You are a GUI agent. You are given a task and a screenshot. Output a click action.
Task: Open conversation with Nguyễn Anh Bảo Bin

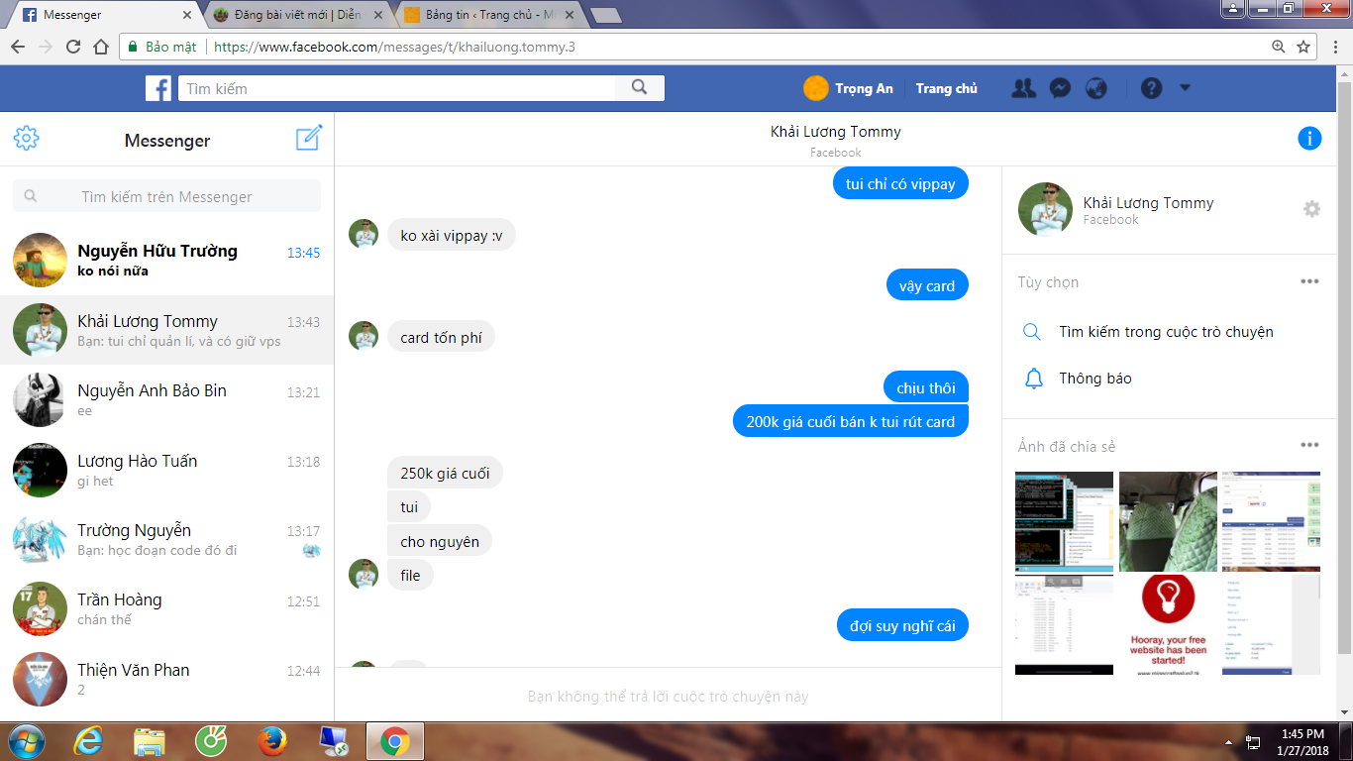coord(166,400)
